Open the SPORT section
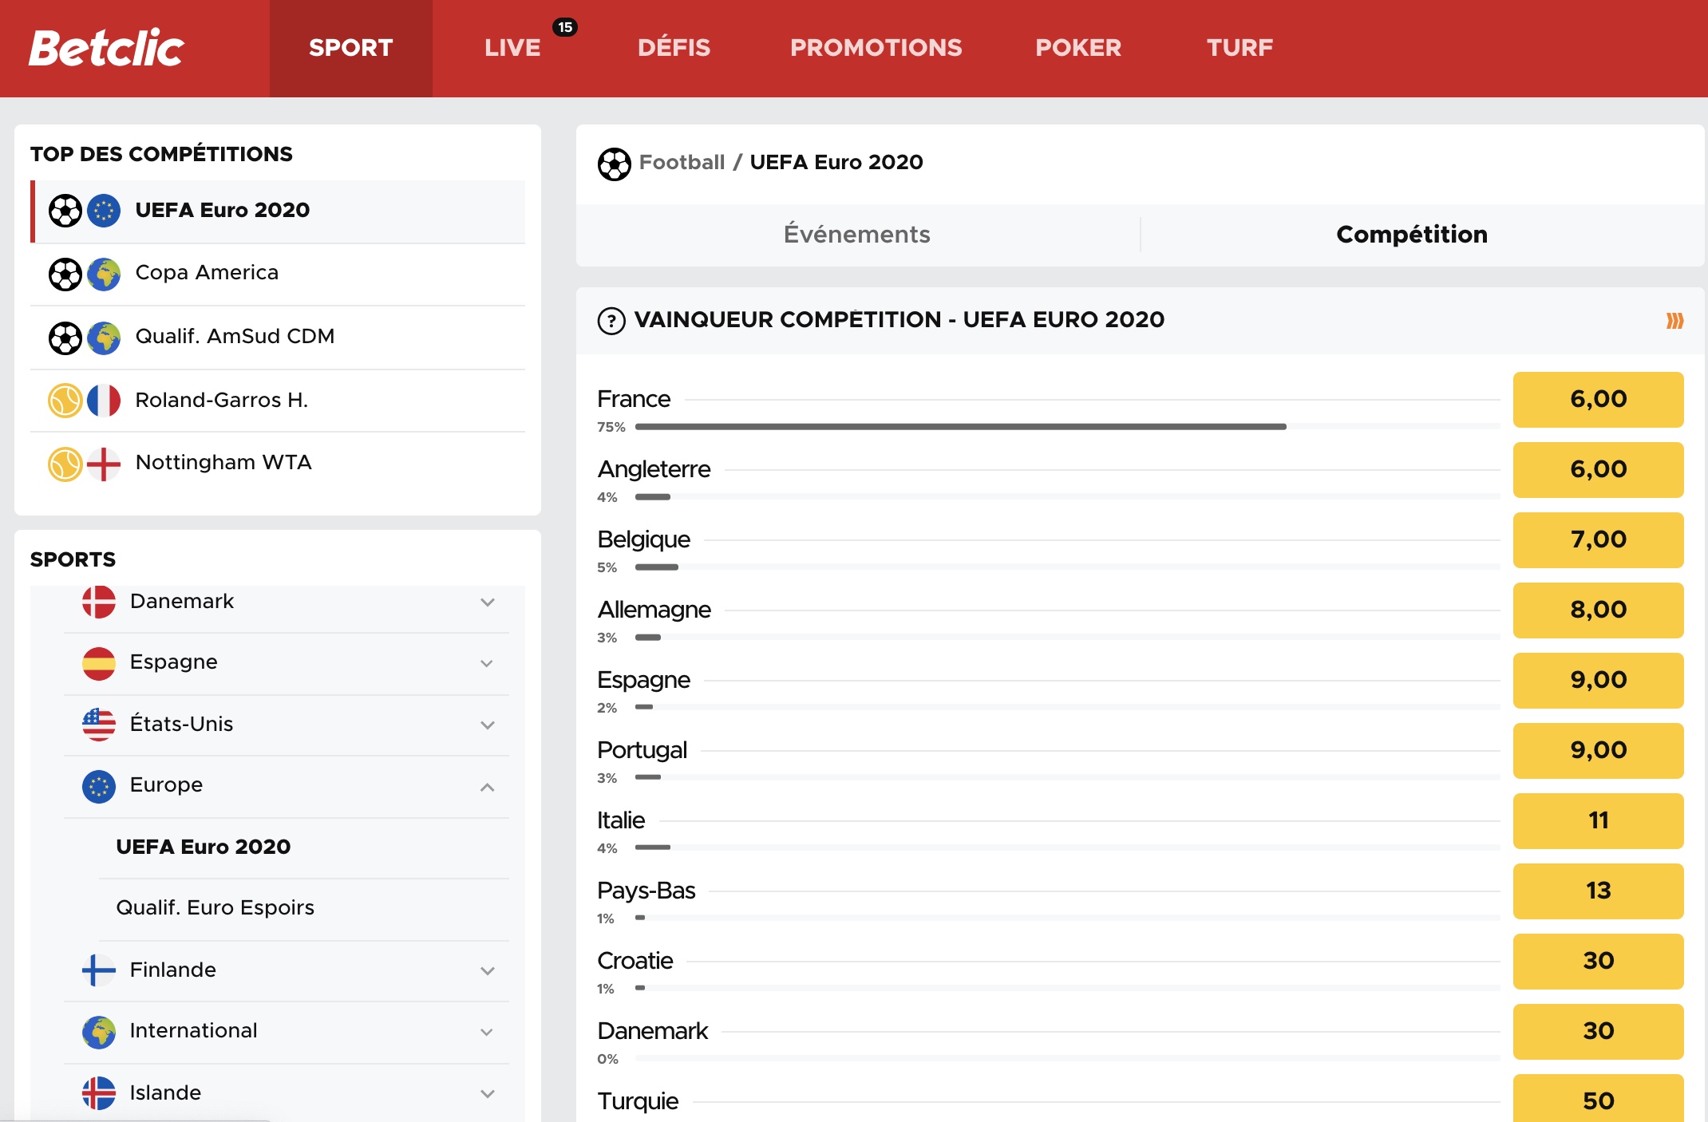Viewport: 1708px width, 1122px height. (x=351, y=48)
